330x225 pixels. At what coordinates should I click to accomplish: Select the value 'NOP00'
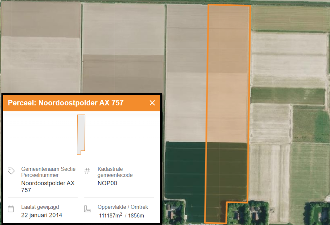tap(107, 183)
